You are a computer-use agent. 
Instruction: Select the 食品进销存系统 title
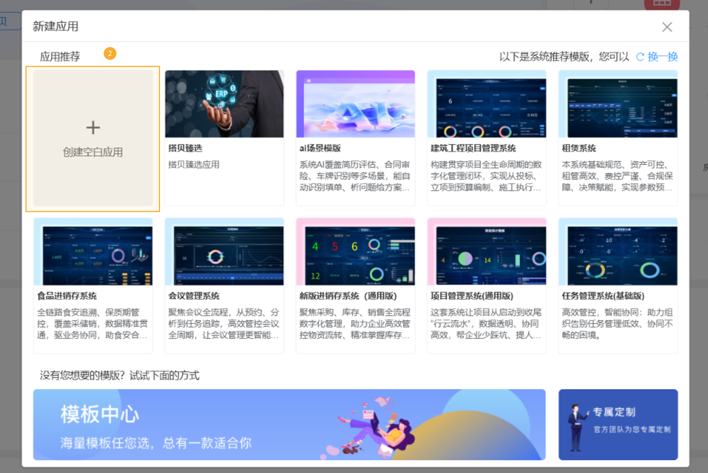click(67, 296)
